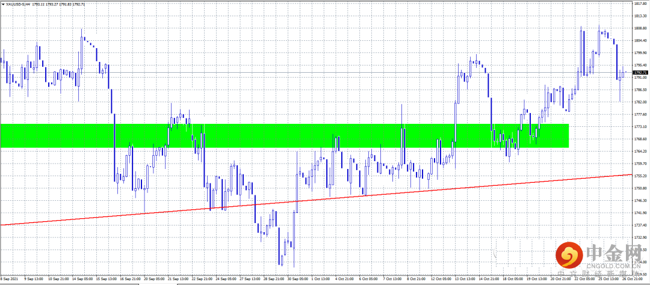Click the 1 Oct 13:00 time label

(321, 279)
